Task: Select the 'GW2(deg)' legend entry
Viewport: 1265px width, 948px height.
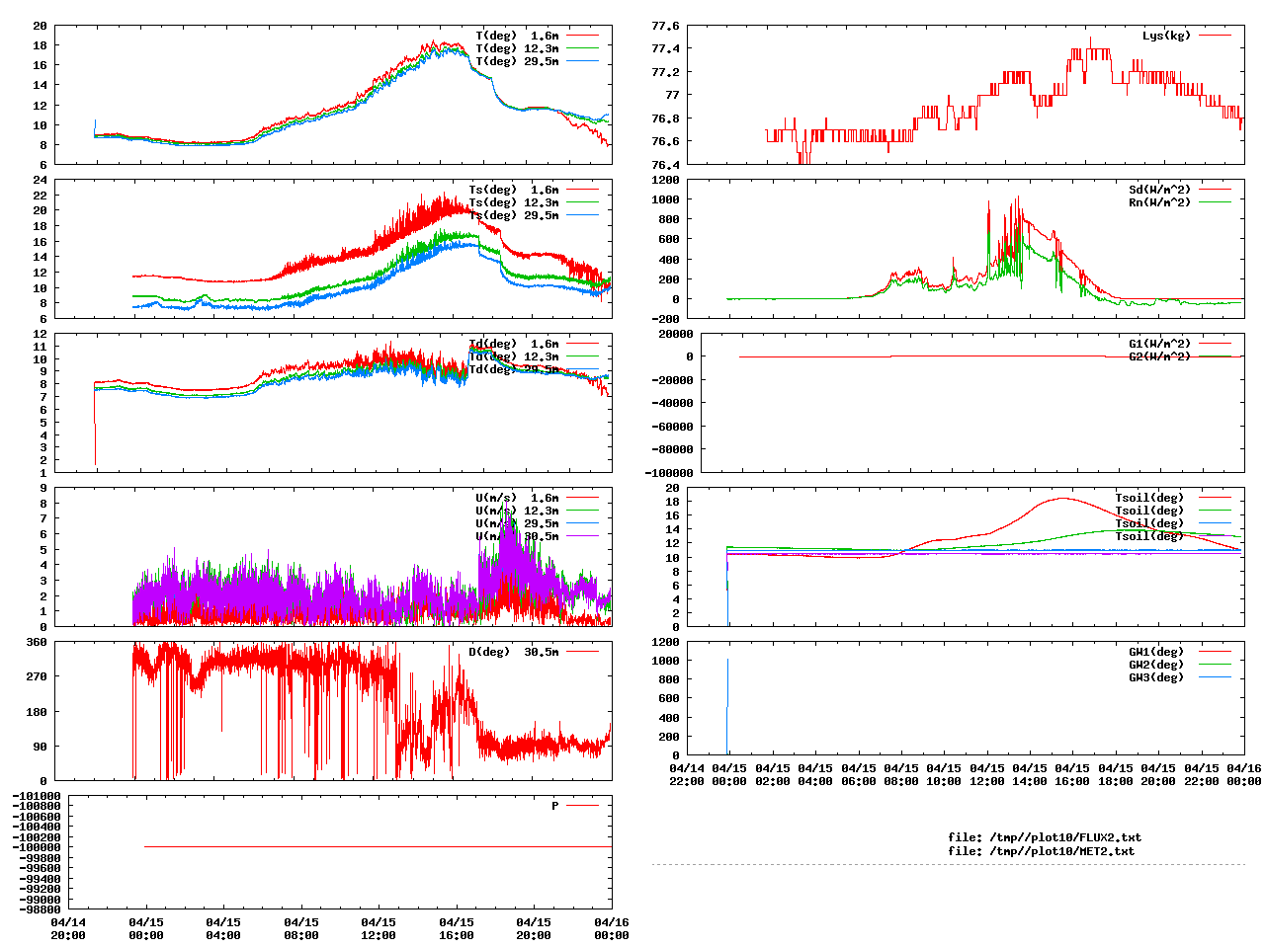Action: pos(1156,665)
